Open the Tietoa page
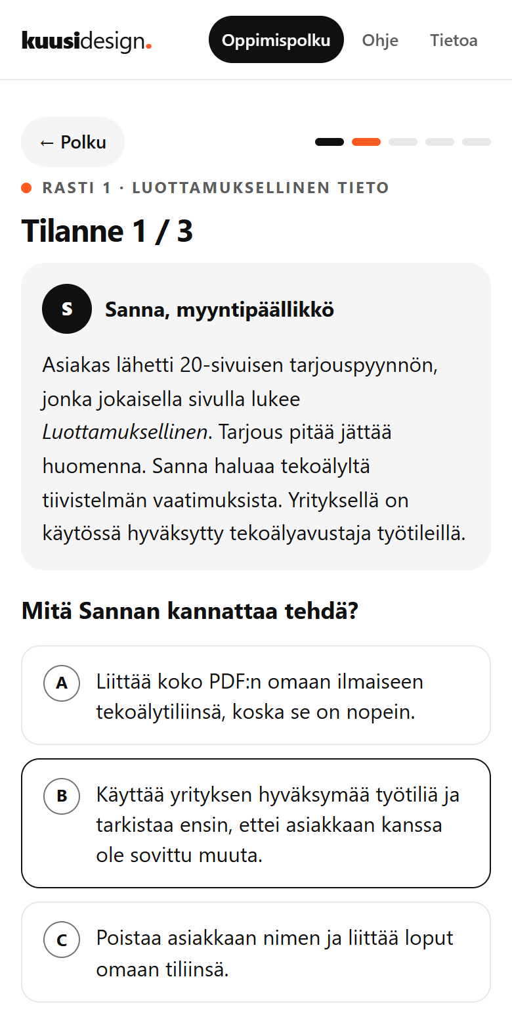The image size is (512, 1025). click(454, 40)
